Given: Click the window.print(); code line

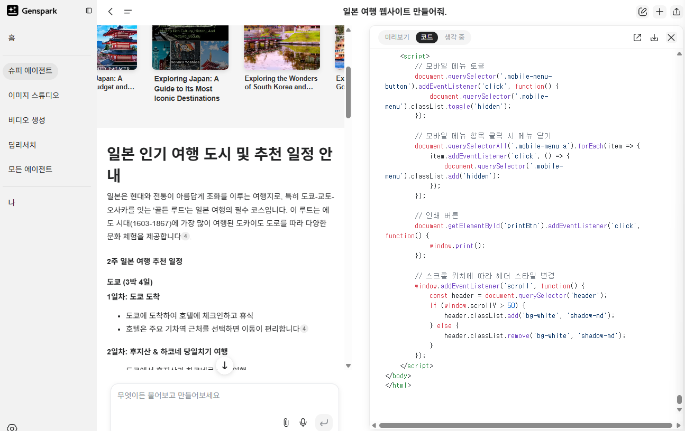Looking at the screenshot, I should (457, 246).
